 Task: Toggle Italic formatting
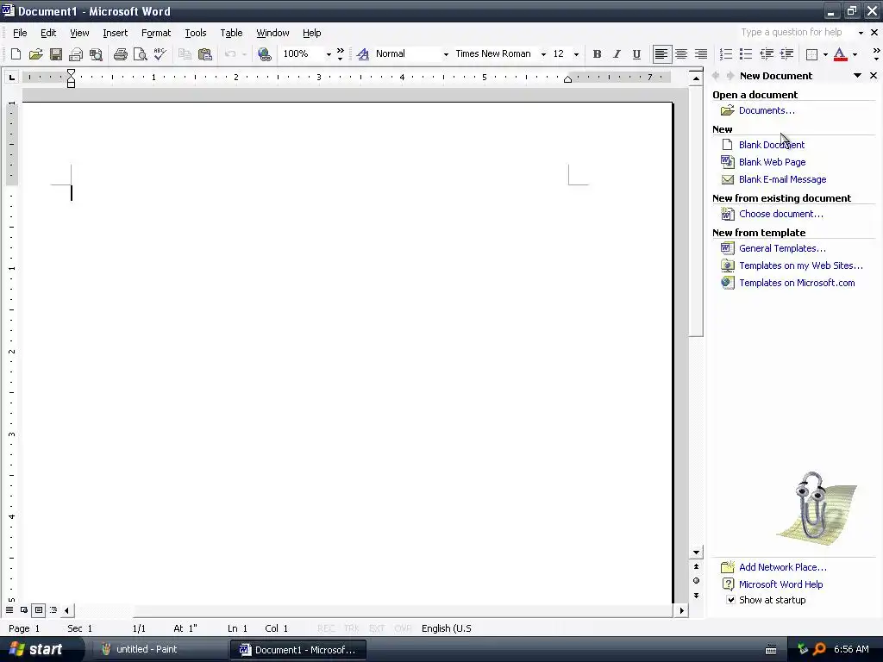pyautogui.click(x=617, y=54)
